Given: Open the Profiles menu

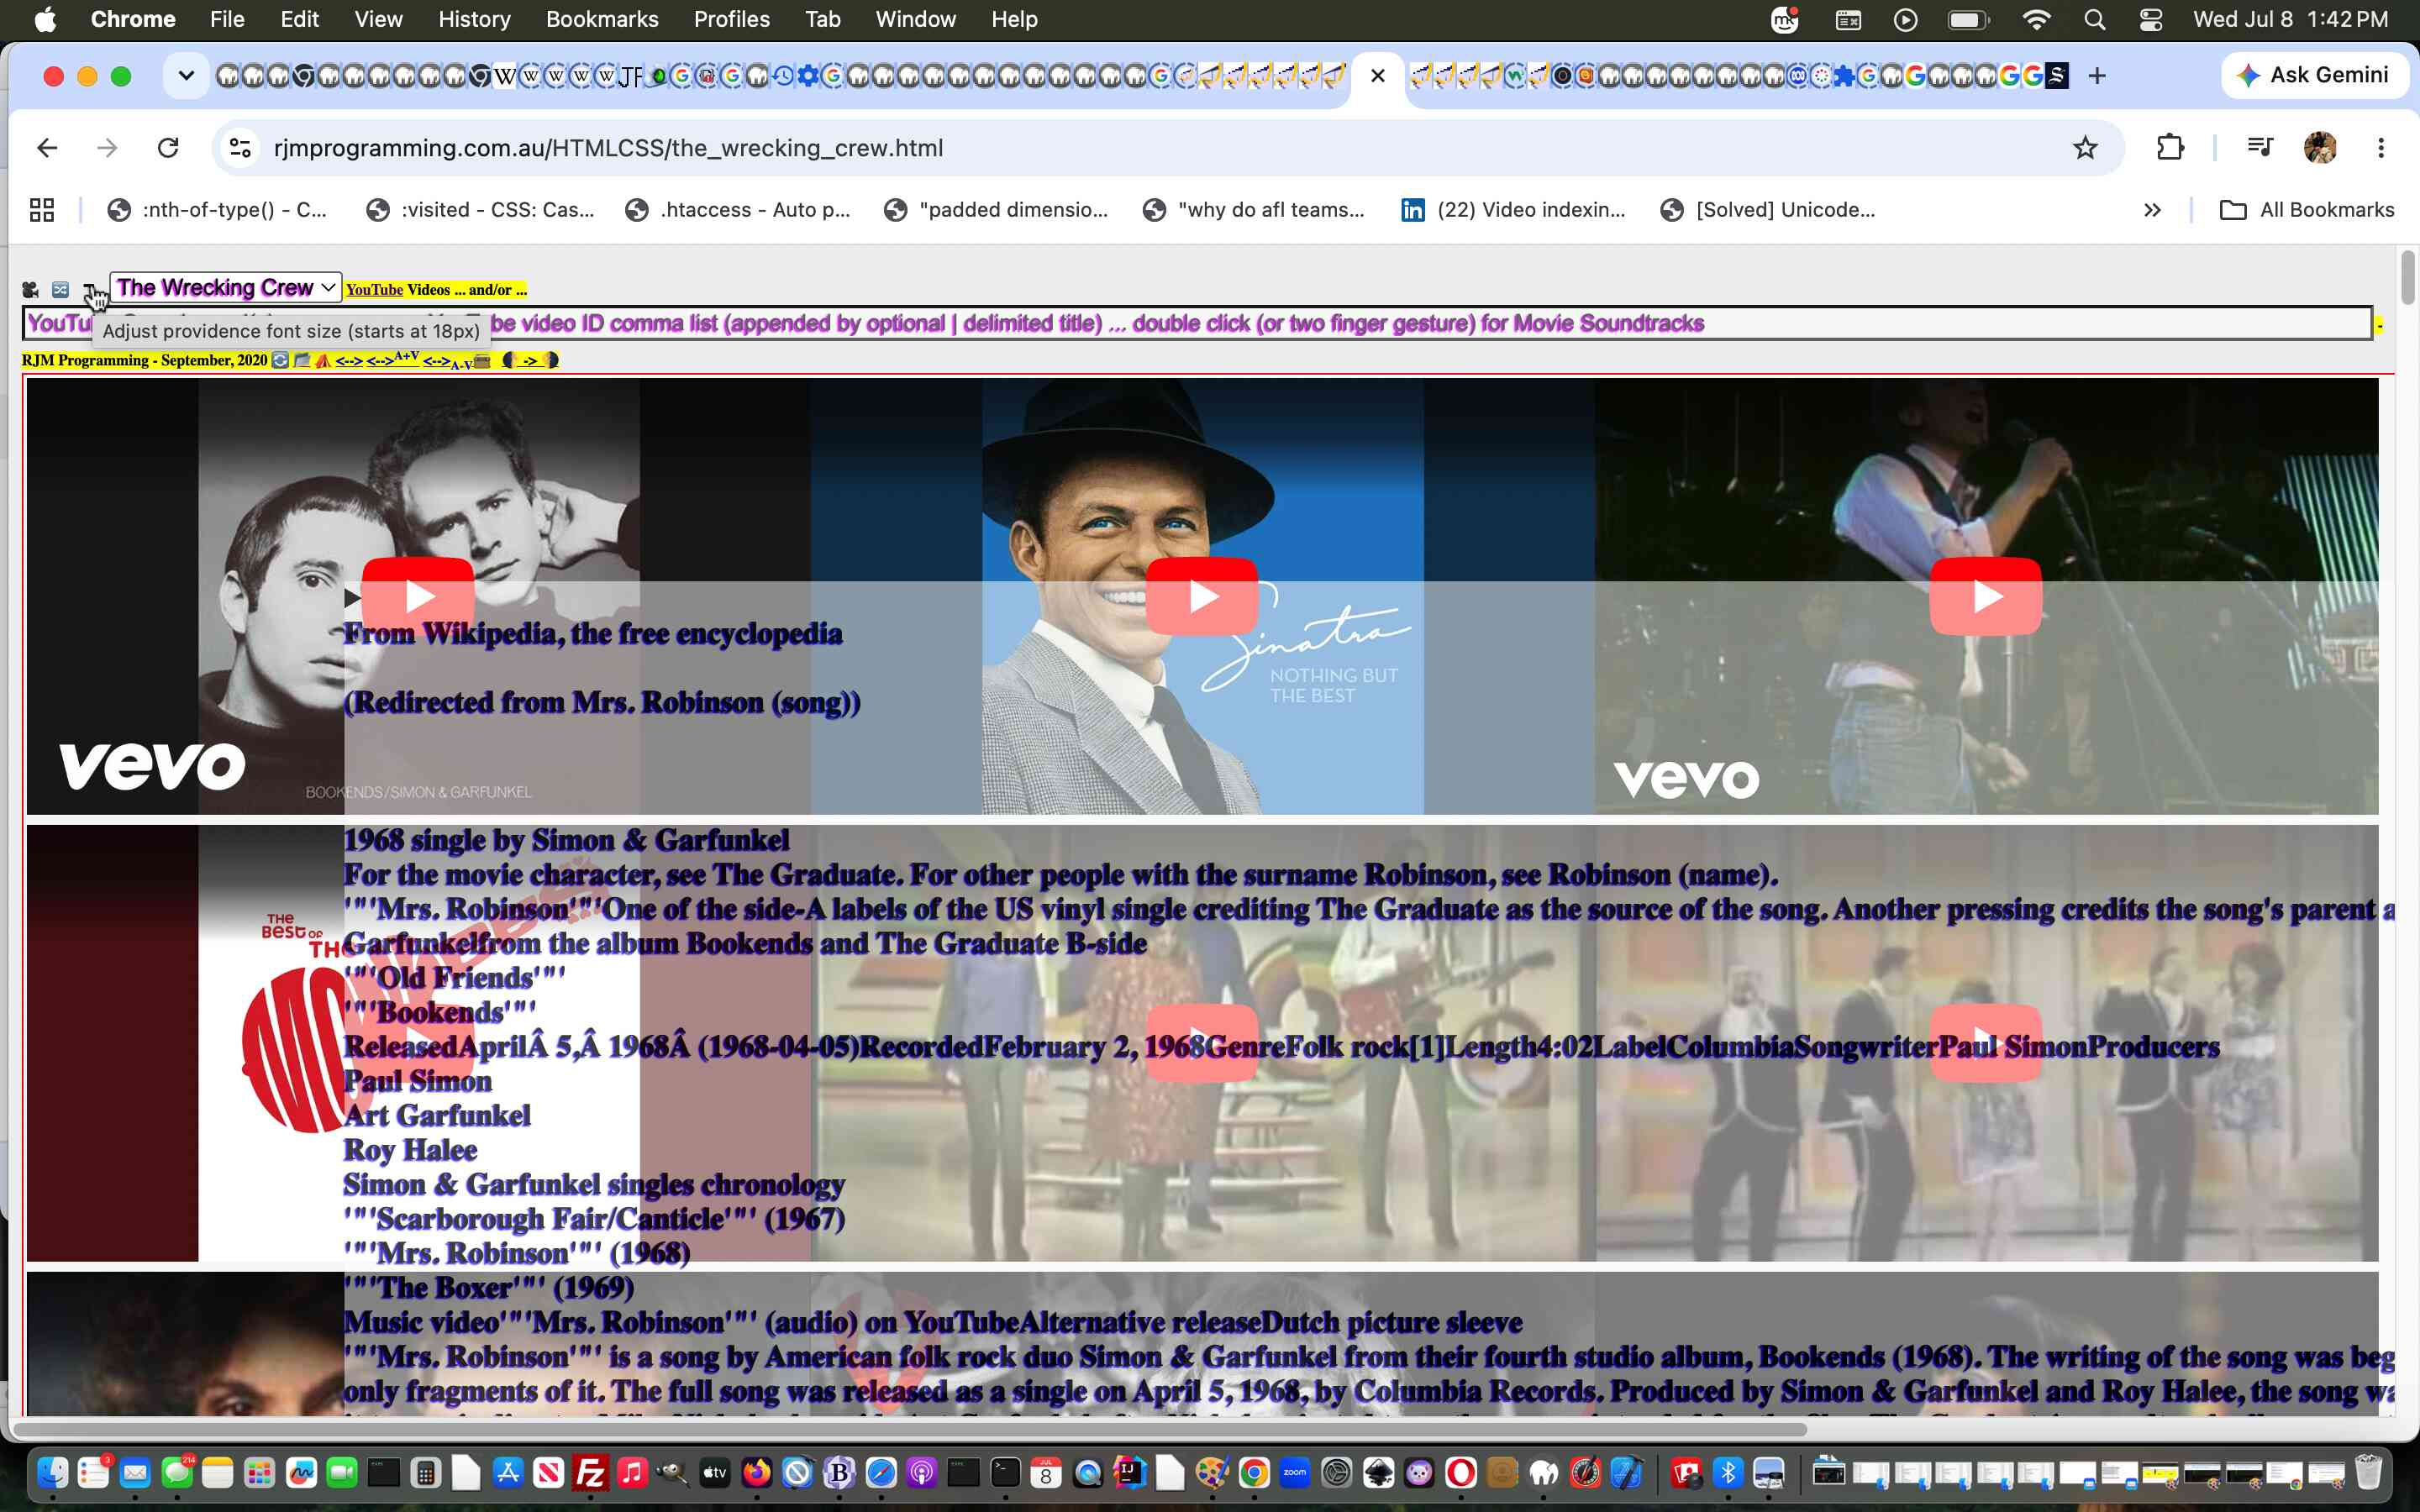Looking at the screenshot, I should [731, 19].
